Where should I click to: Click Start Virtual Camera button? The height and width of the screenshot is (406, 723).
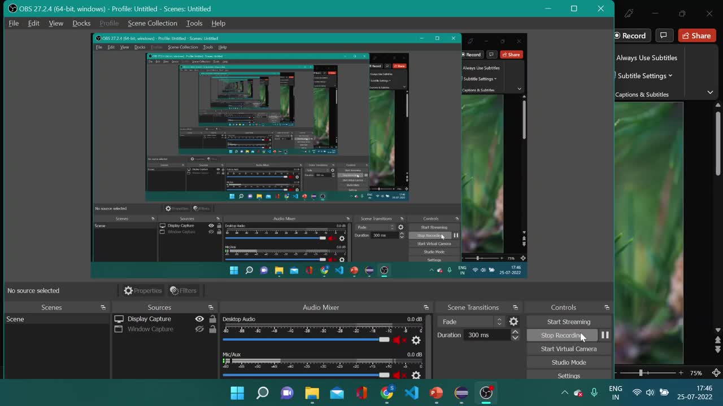568,348
